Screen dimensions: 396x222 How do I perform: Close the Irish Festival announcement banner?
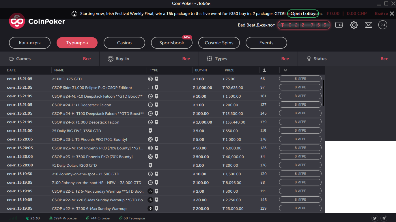coord(392,14)
